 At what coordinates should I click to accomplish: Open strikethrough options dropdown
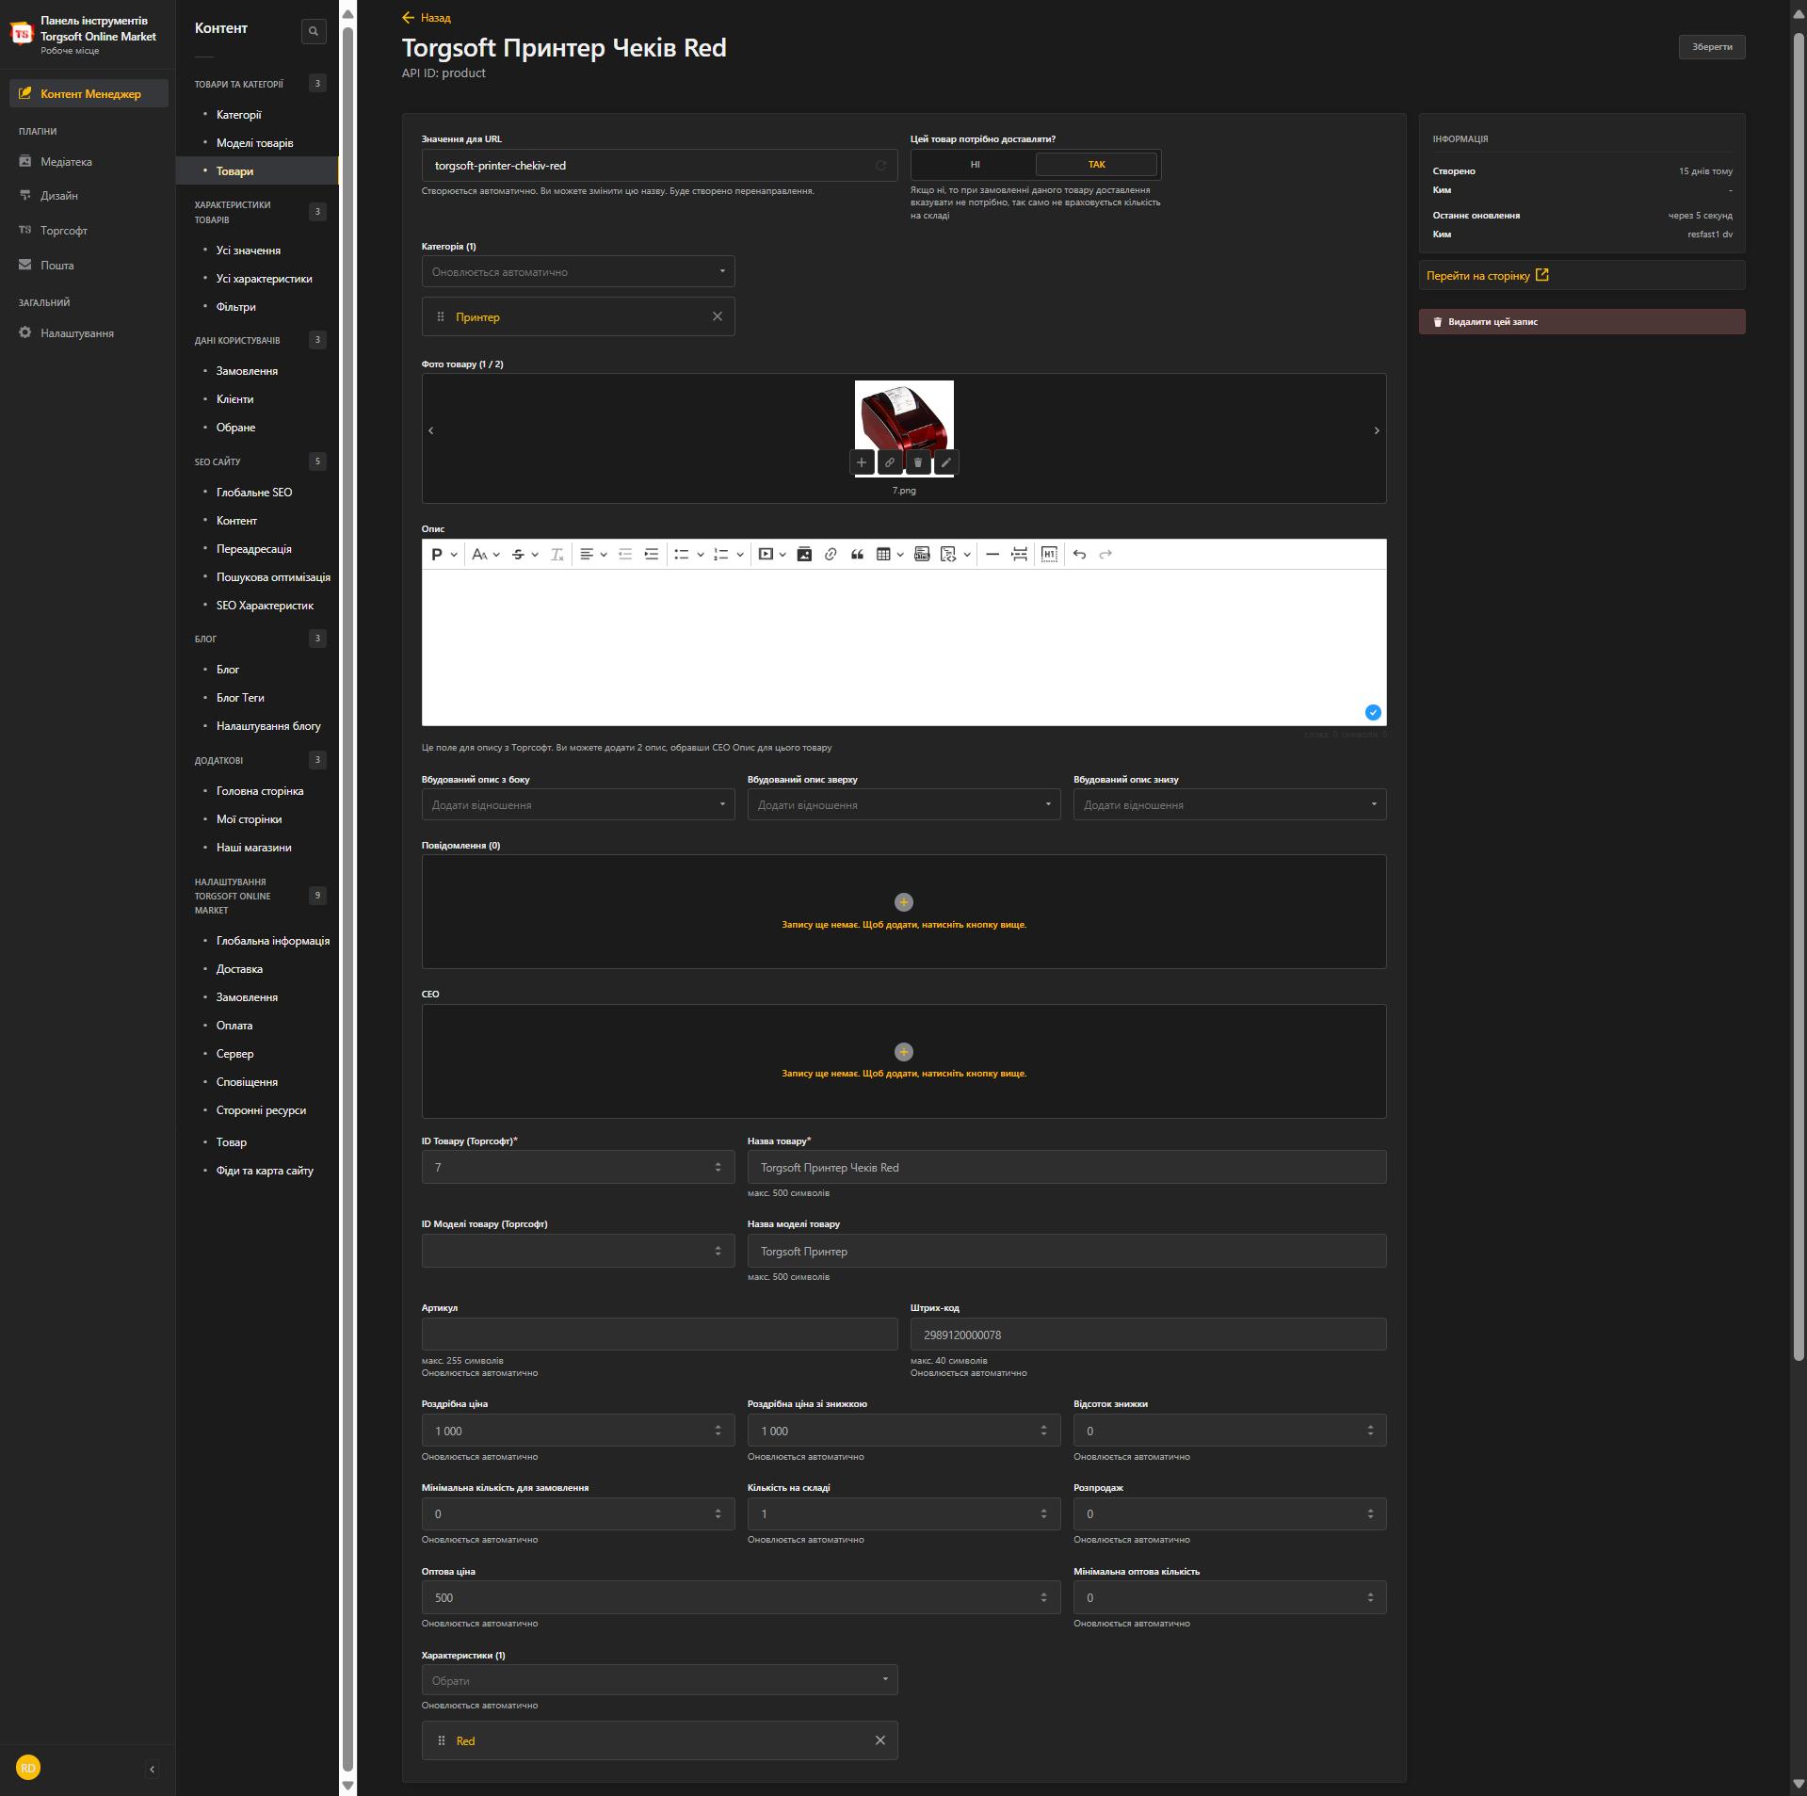tap(524, 555)
